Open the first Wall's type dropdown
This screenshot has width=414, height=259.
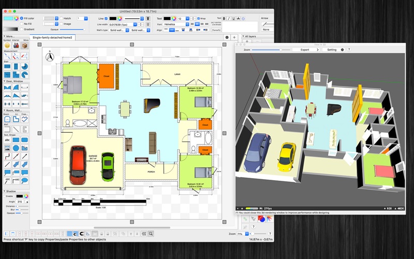(x=119, y=30)
